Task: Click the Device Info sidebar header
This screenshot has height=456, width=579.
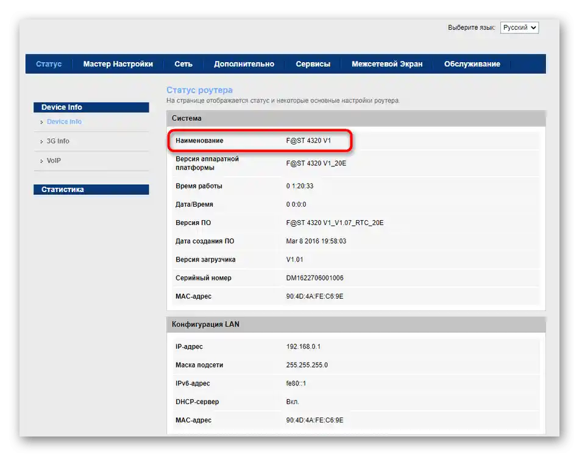Action: pos(91,107)
